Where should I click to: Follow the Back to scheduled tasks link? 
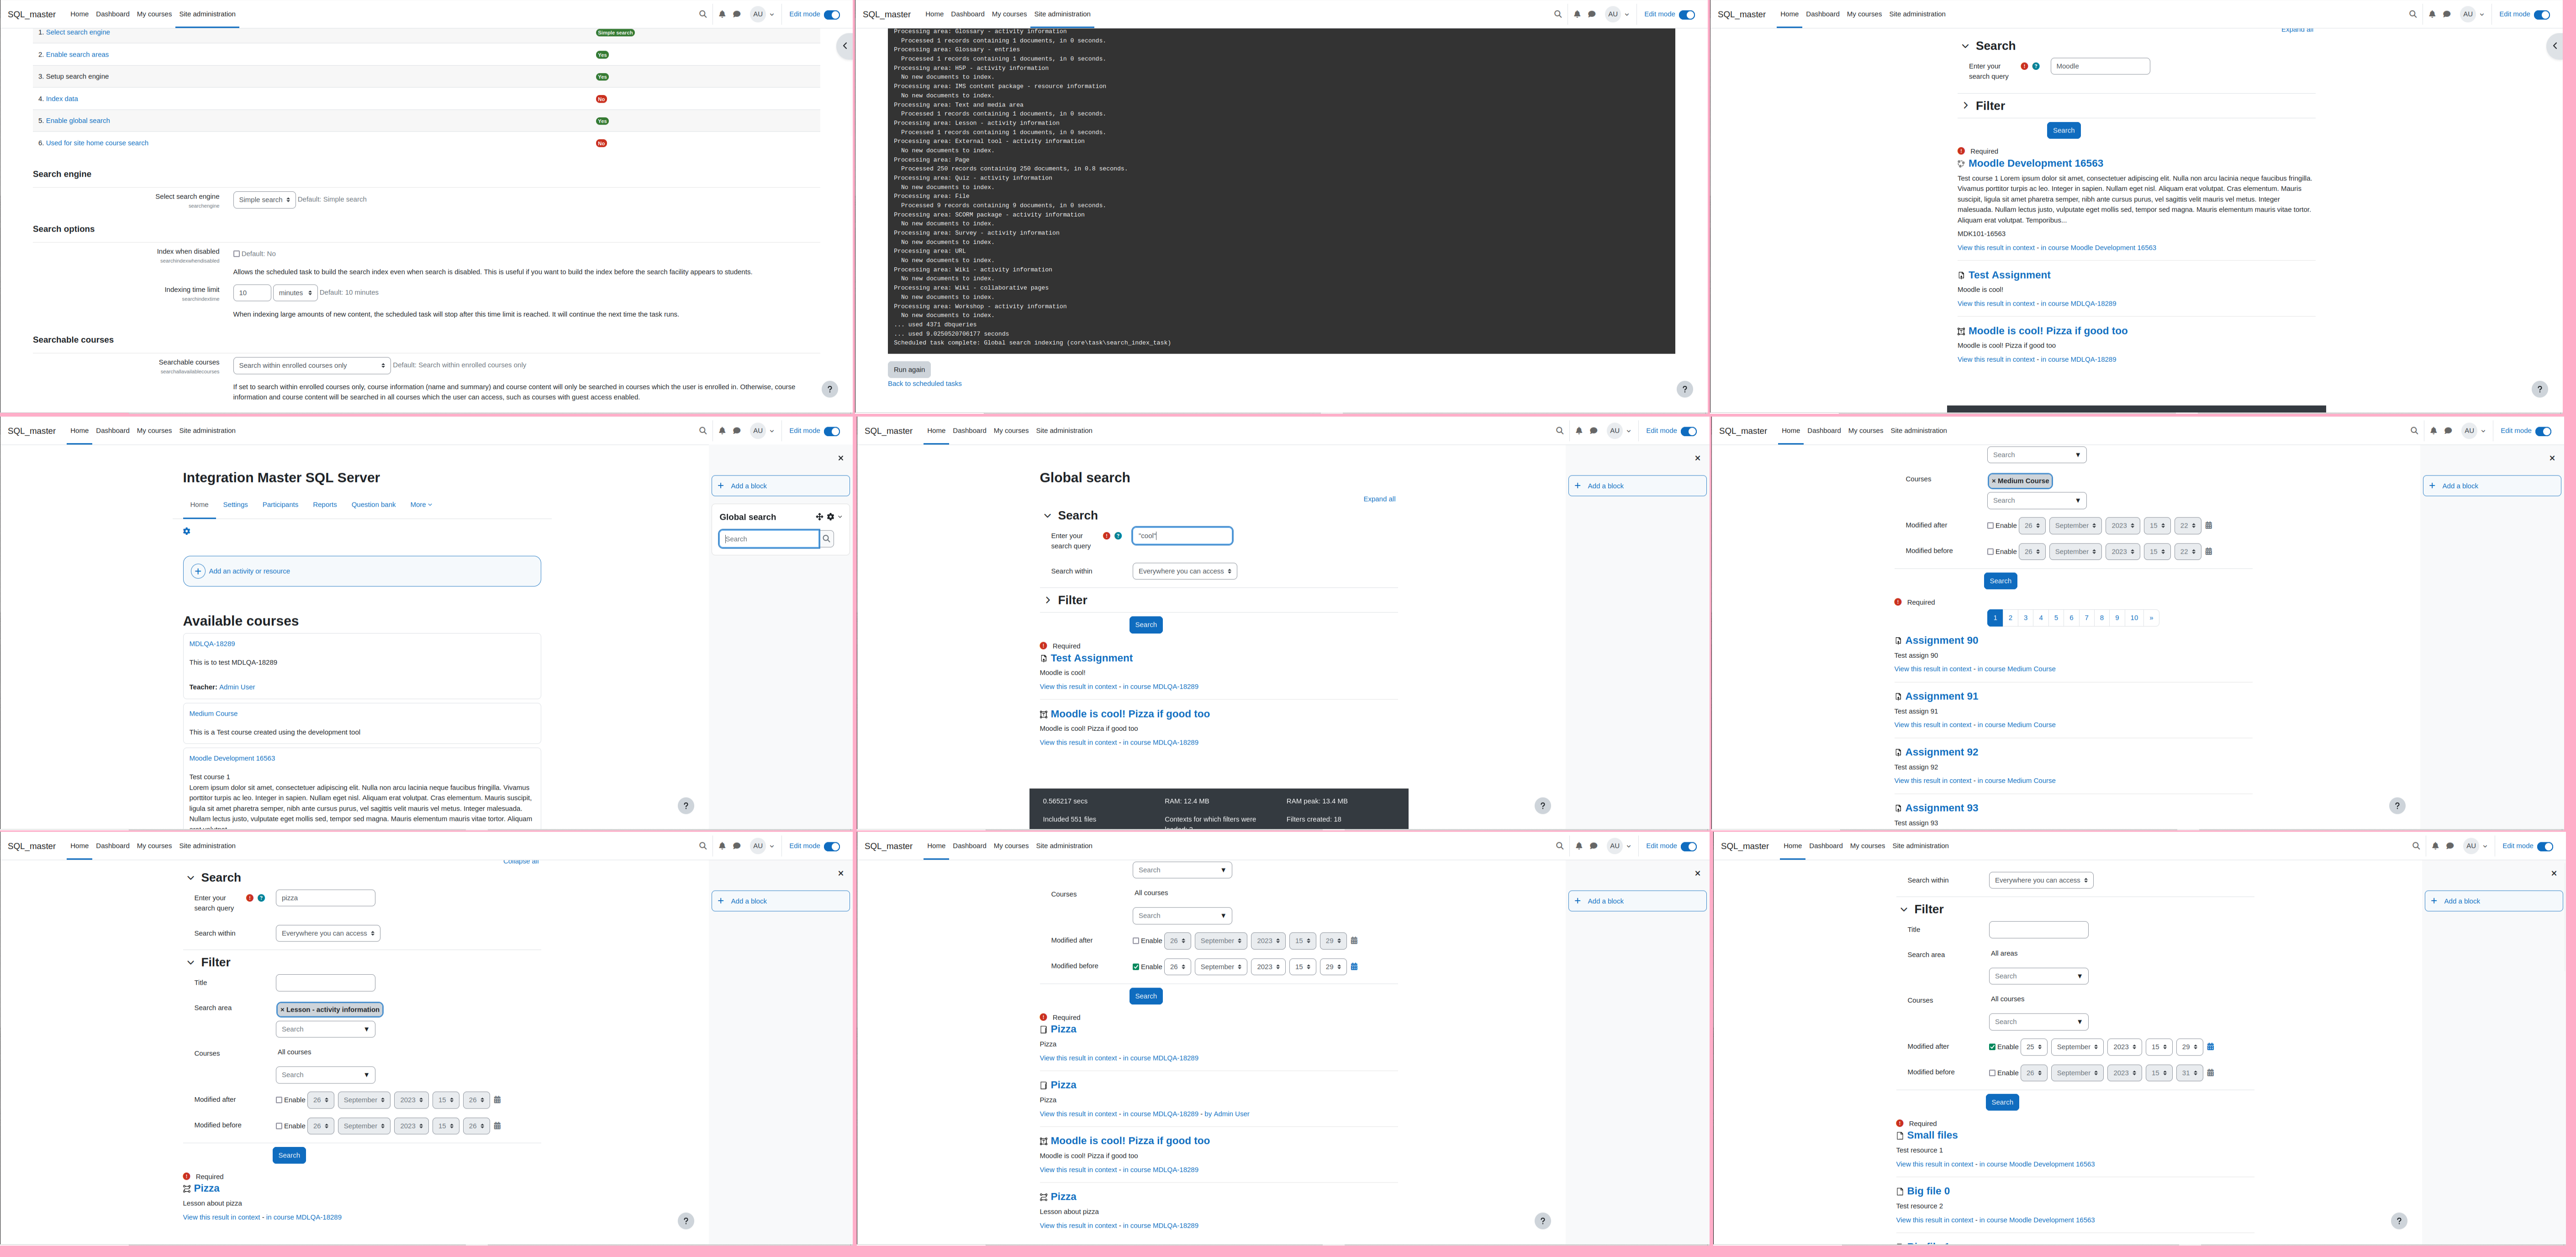pyautogui.click(x=924, y=384)
